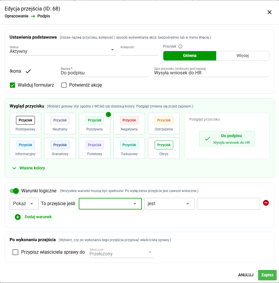Image resolution: width=279 pixels, height=283 pixels.
Task: Select the Negatywny button style
Action: pyautogui.click(x=129, y=124)
